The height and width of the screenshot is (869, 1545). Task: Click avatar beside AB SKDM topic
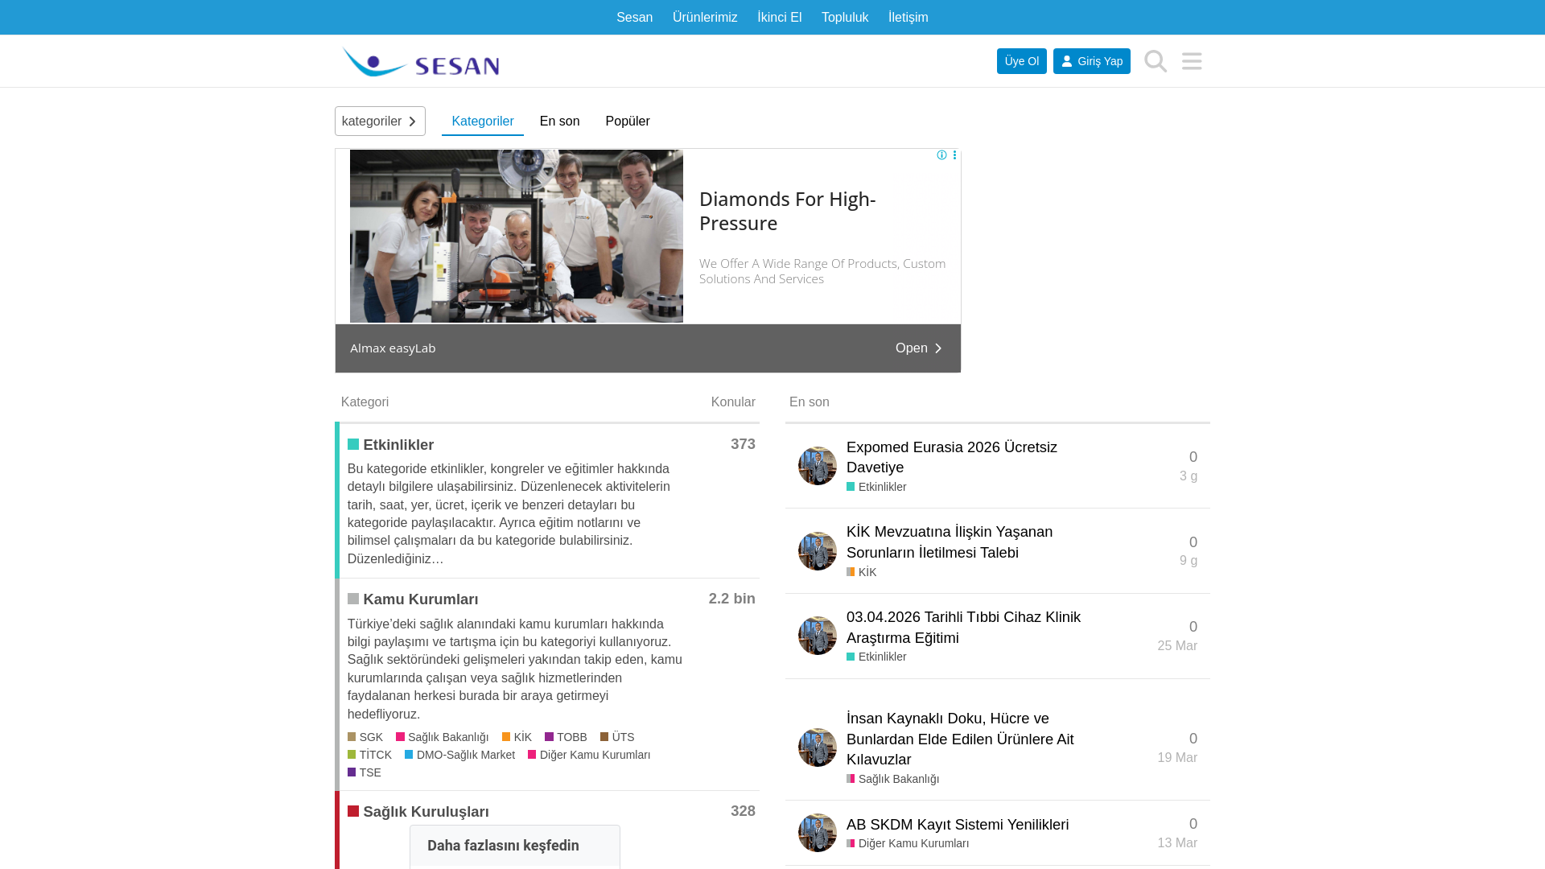pyautogui.click(x=818, y=833)
